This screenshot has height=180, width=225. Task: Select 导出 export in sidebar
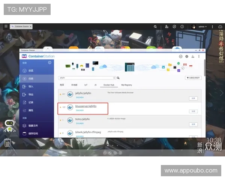pyautogui.click(x=31, y=94)
